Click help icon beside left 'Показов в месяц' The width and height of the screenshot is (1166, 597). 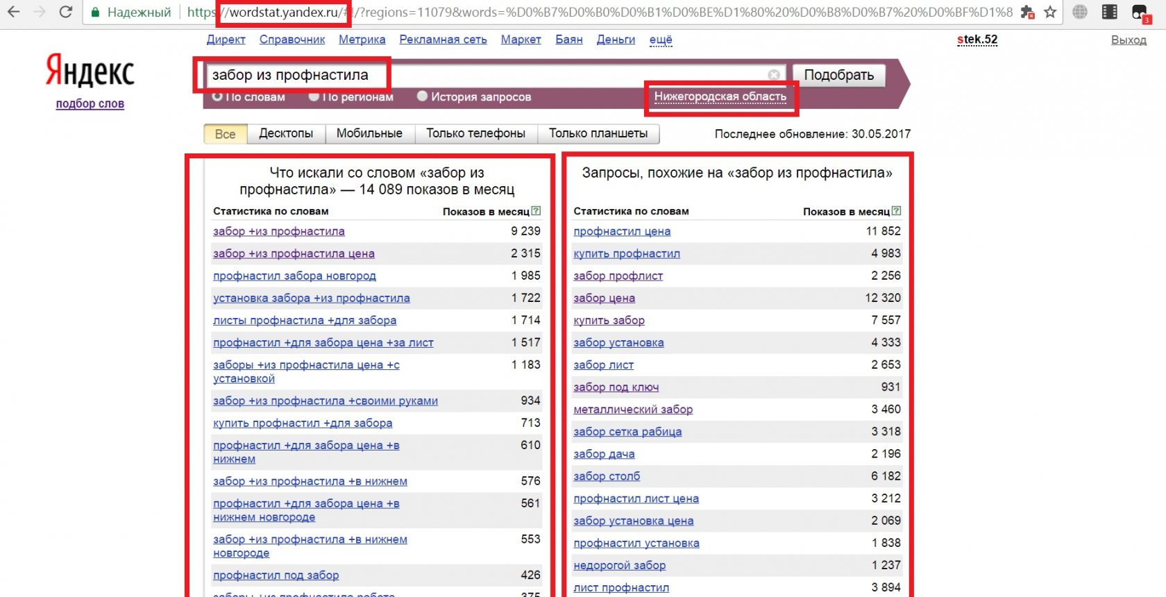tap(536, 211)
